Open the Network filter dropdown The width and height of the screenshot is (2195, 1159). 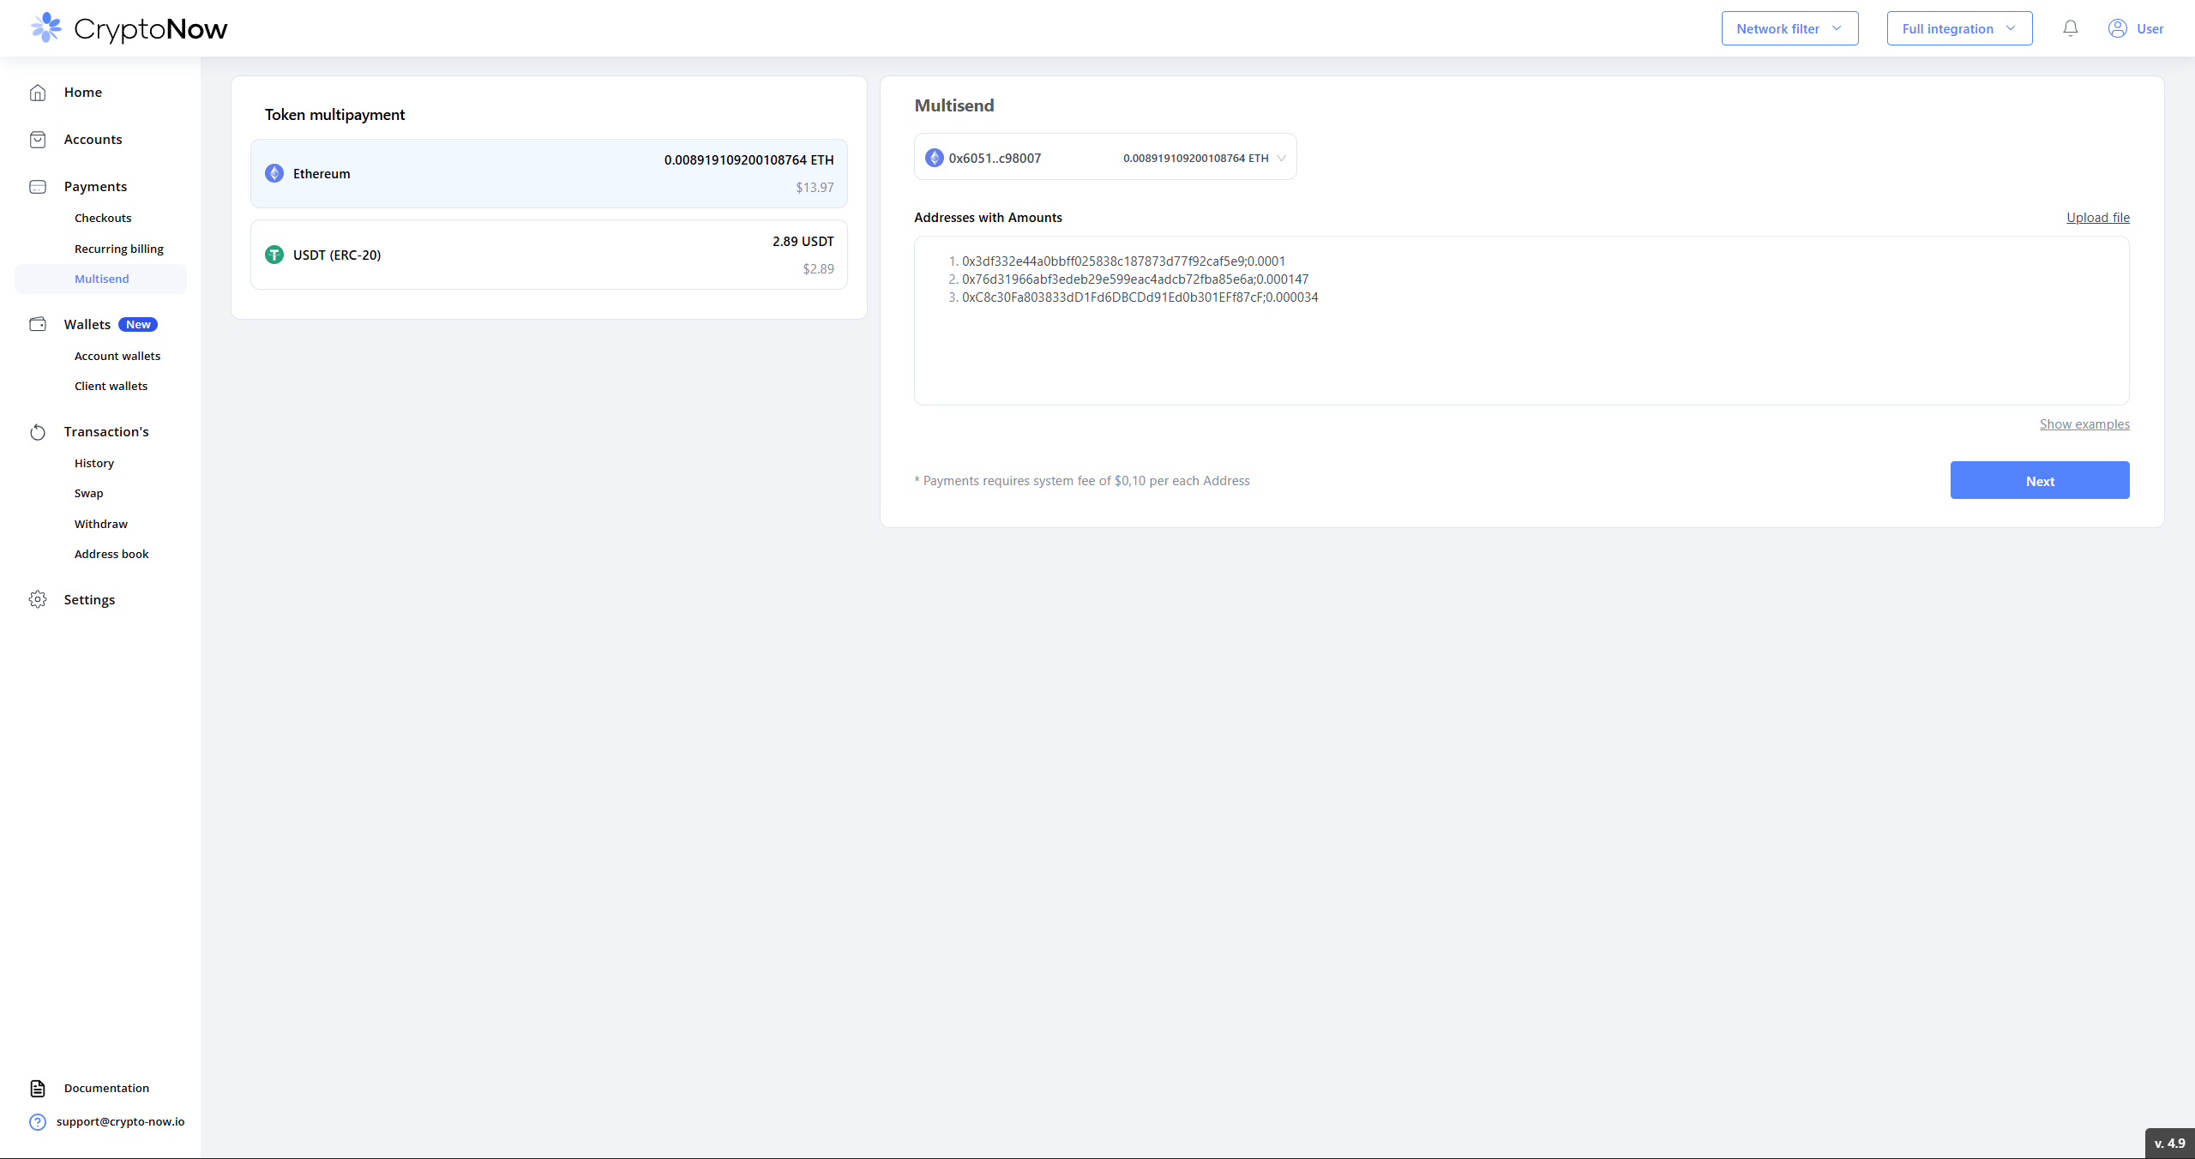pos(1789,28)
